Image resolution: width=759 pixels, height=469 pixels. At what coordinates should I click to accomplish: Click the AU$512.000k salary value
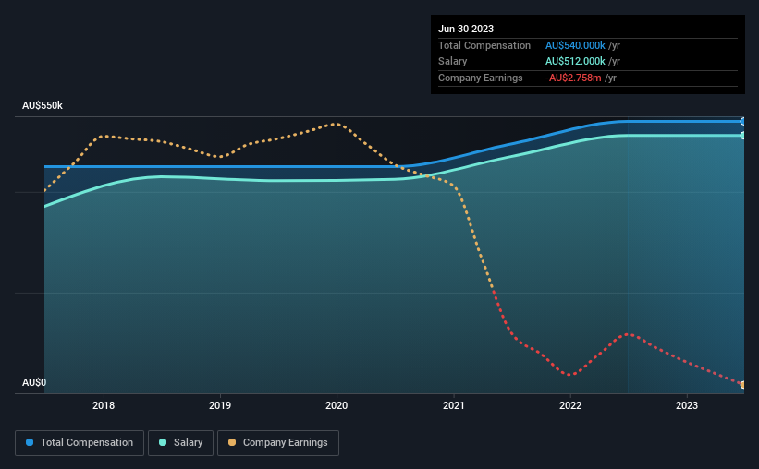pos(575,62)
